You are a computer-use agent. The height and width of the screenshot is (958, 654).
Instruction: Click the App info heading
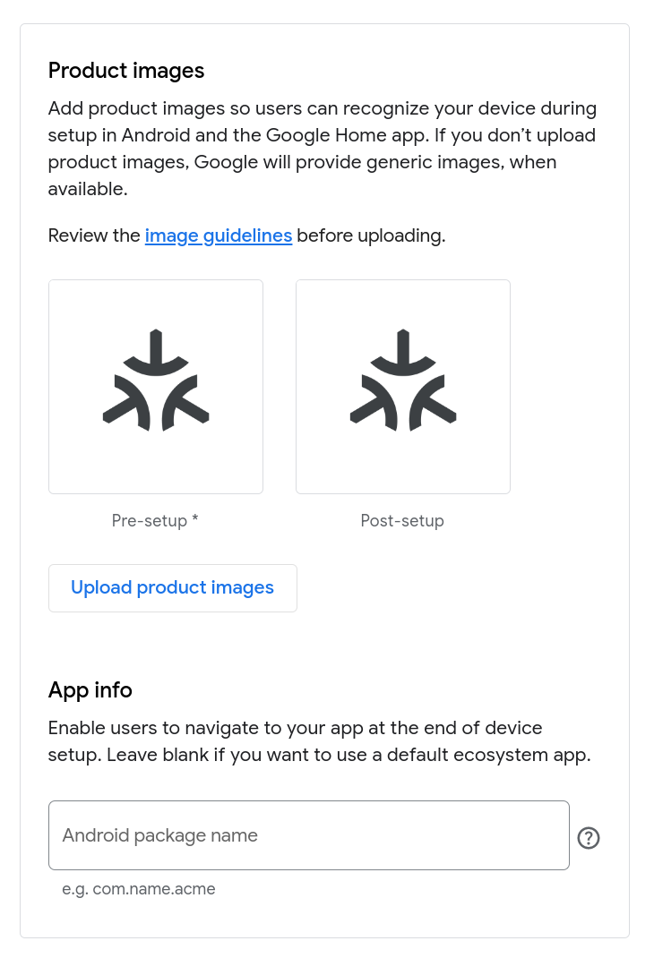[90, 690]
